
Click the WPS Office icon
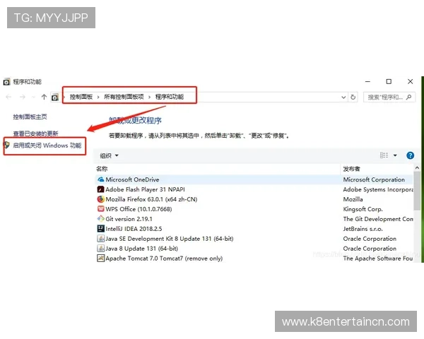click(x=100, y=209)
